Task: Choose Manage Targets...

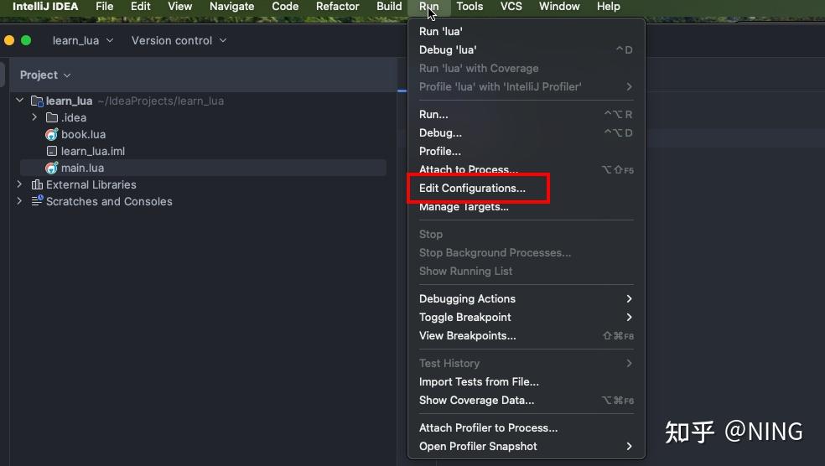Action: [527, 207]
